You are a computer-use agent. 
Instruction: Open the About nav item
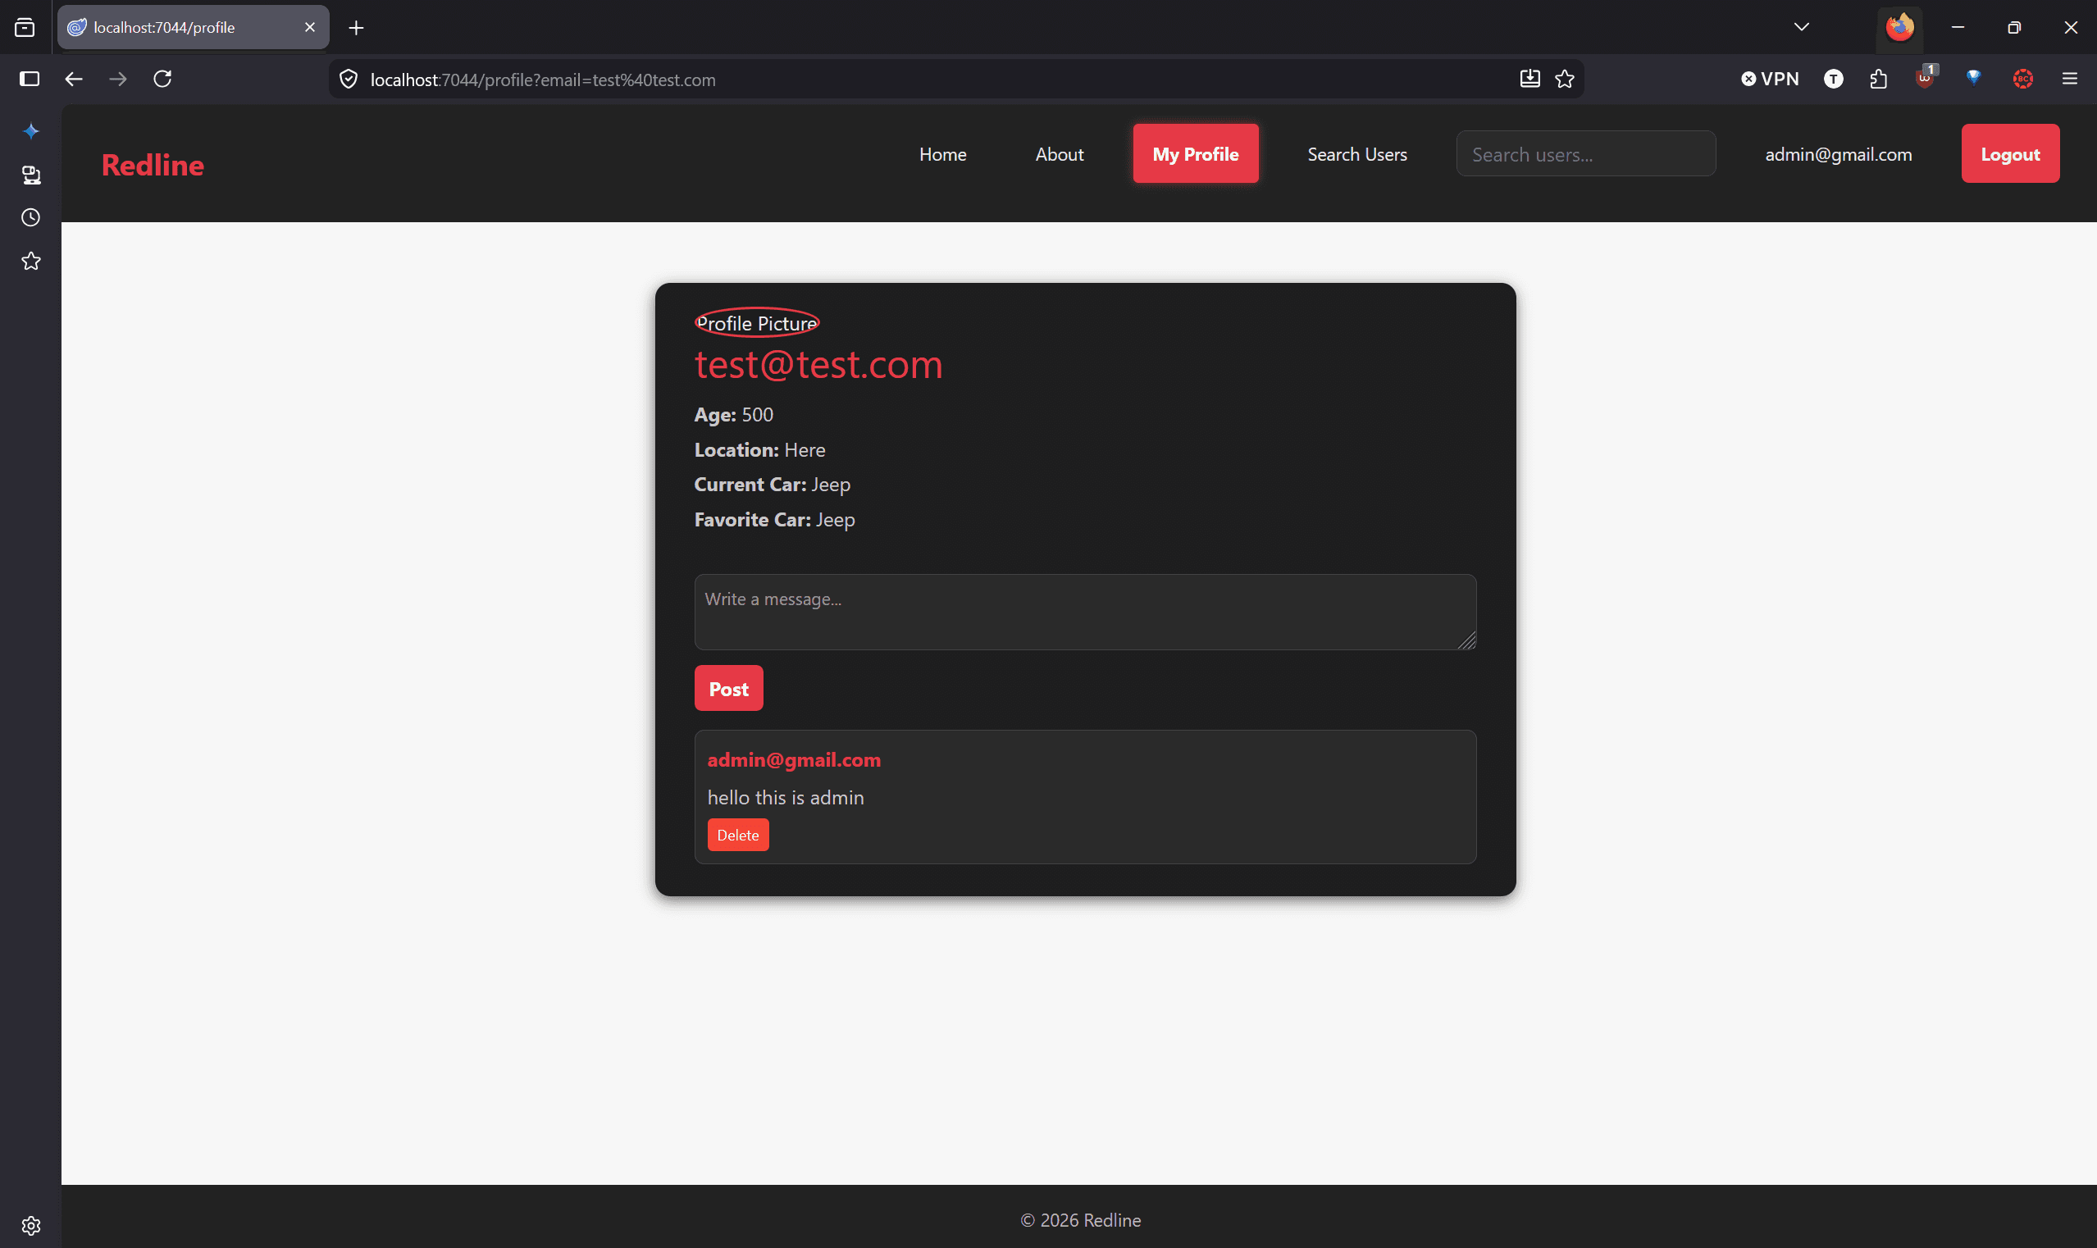(1059, 154)
